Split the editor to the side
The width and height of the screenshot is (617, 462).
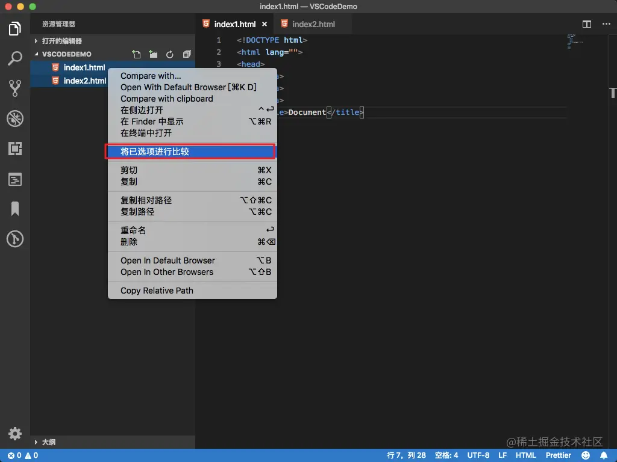(587, 24)
